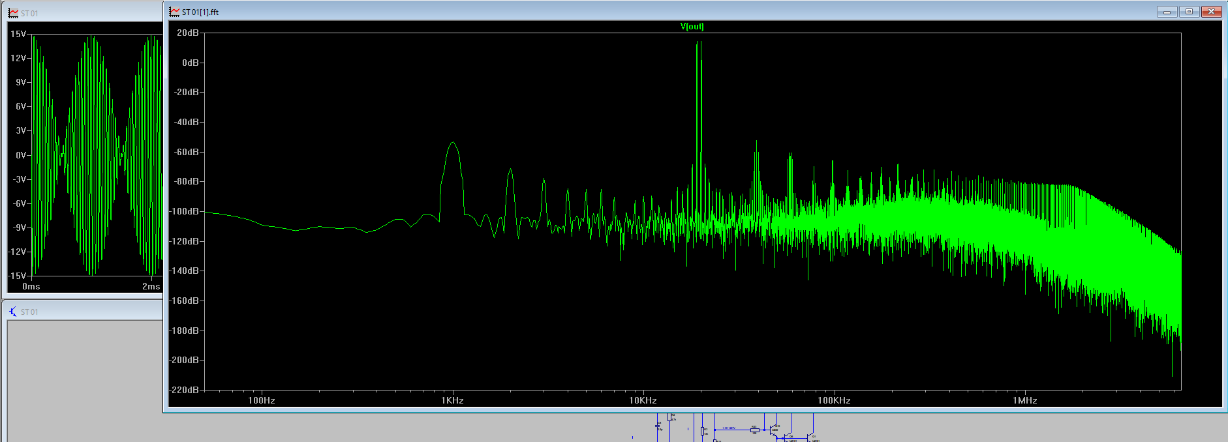
Task: Click the 3V label in waveform window
Action: point(21,130)
